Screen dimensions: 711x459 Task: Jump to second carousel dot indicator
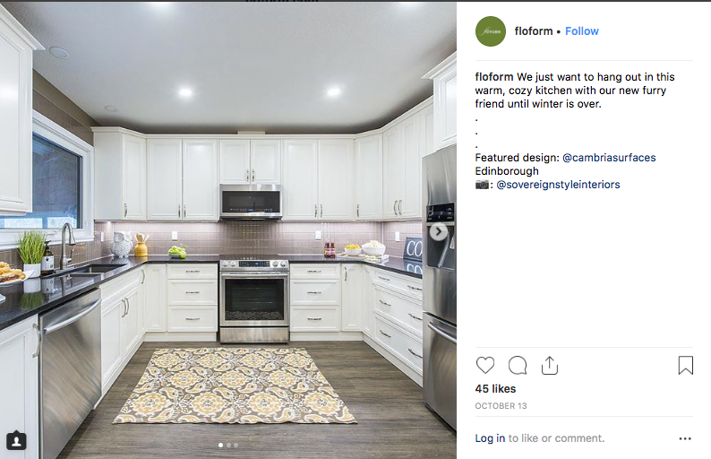tap(228, 445)
